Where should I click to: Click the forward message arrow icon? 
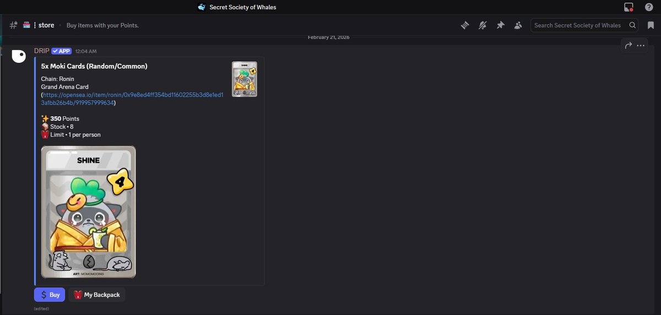(x=629, y=46)
